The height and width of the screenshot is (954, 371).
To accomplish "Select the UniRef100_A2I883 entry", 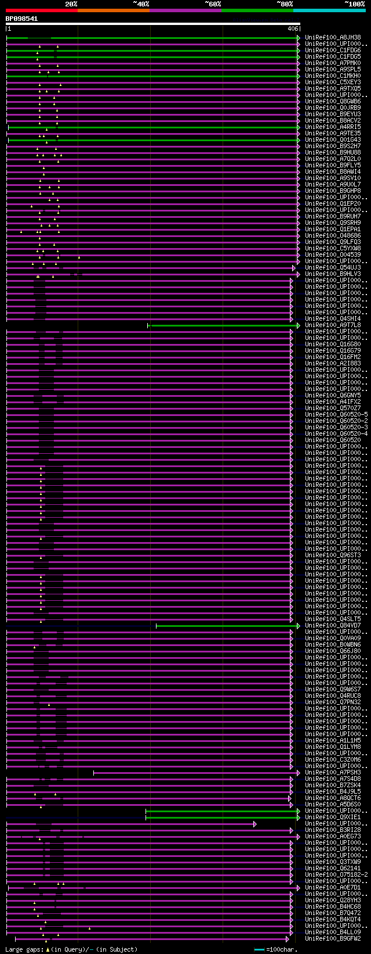I will pyautogui.click(x=333, y=364).
